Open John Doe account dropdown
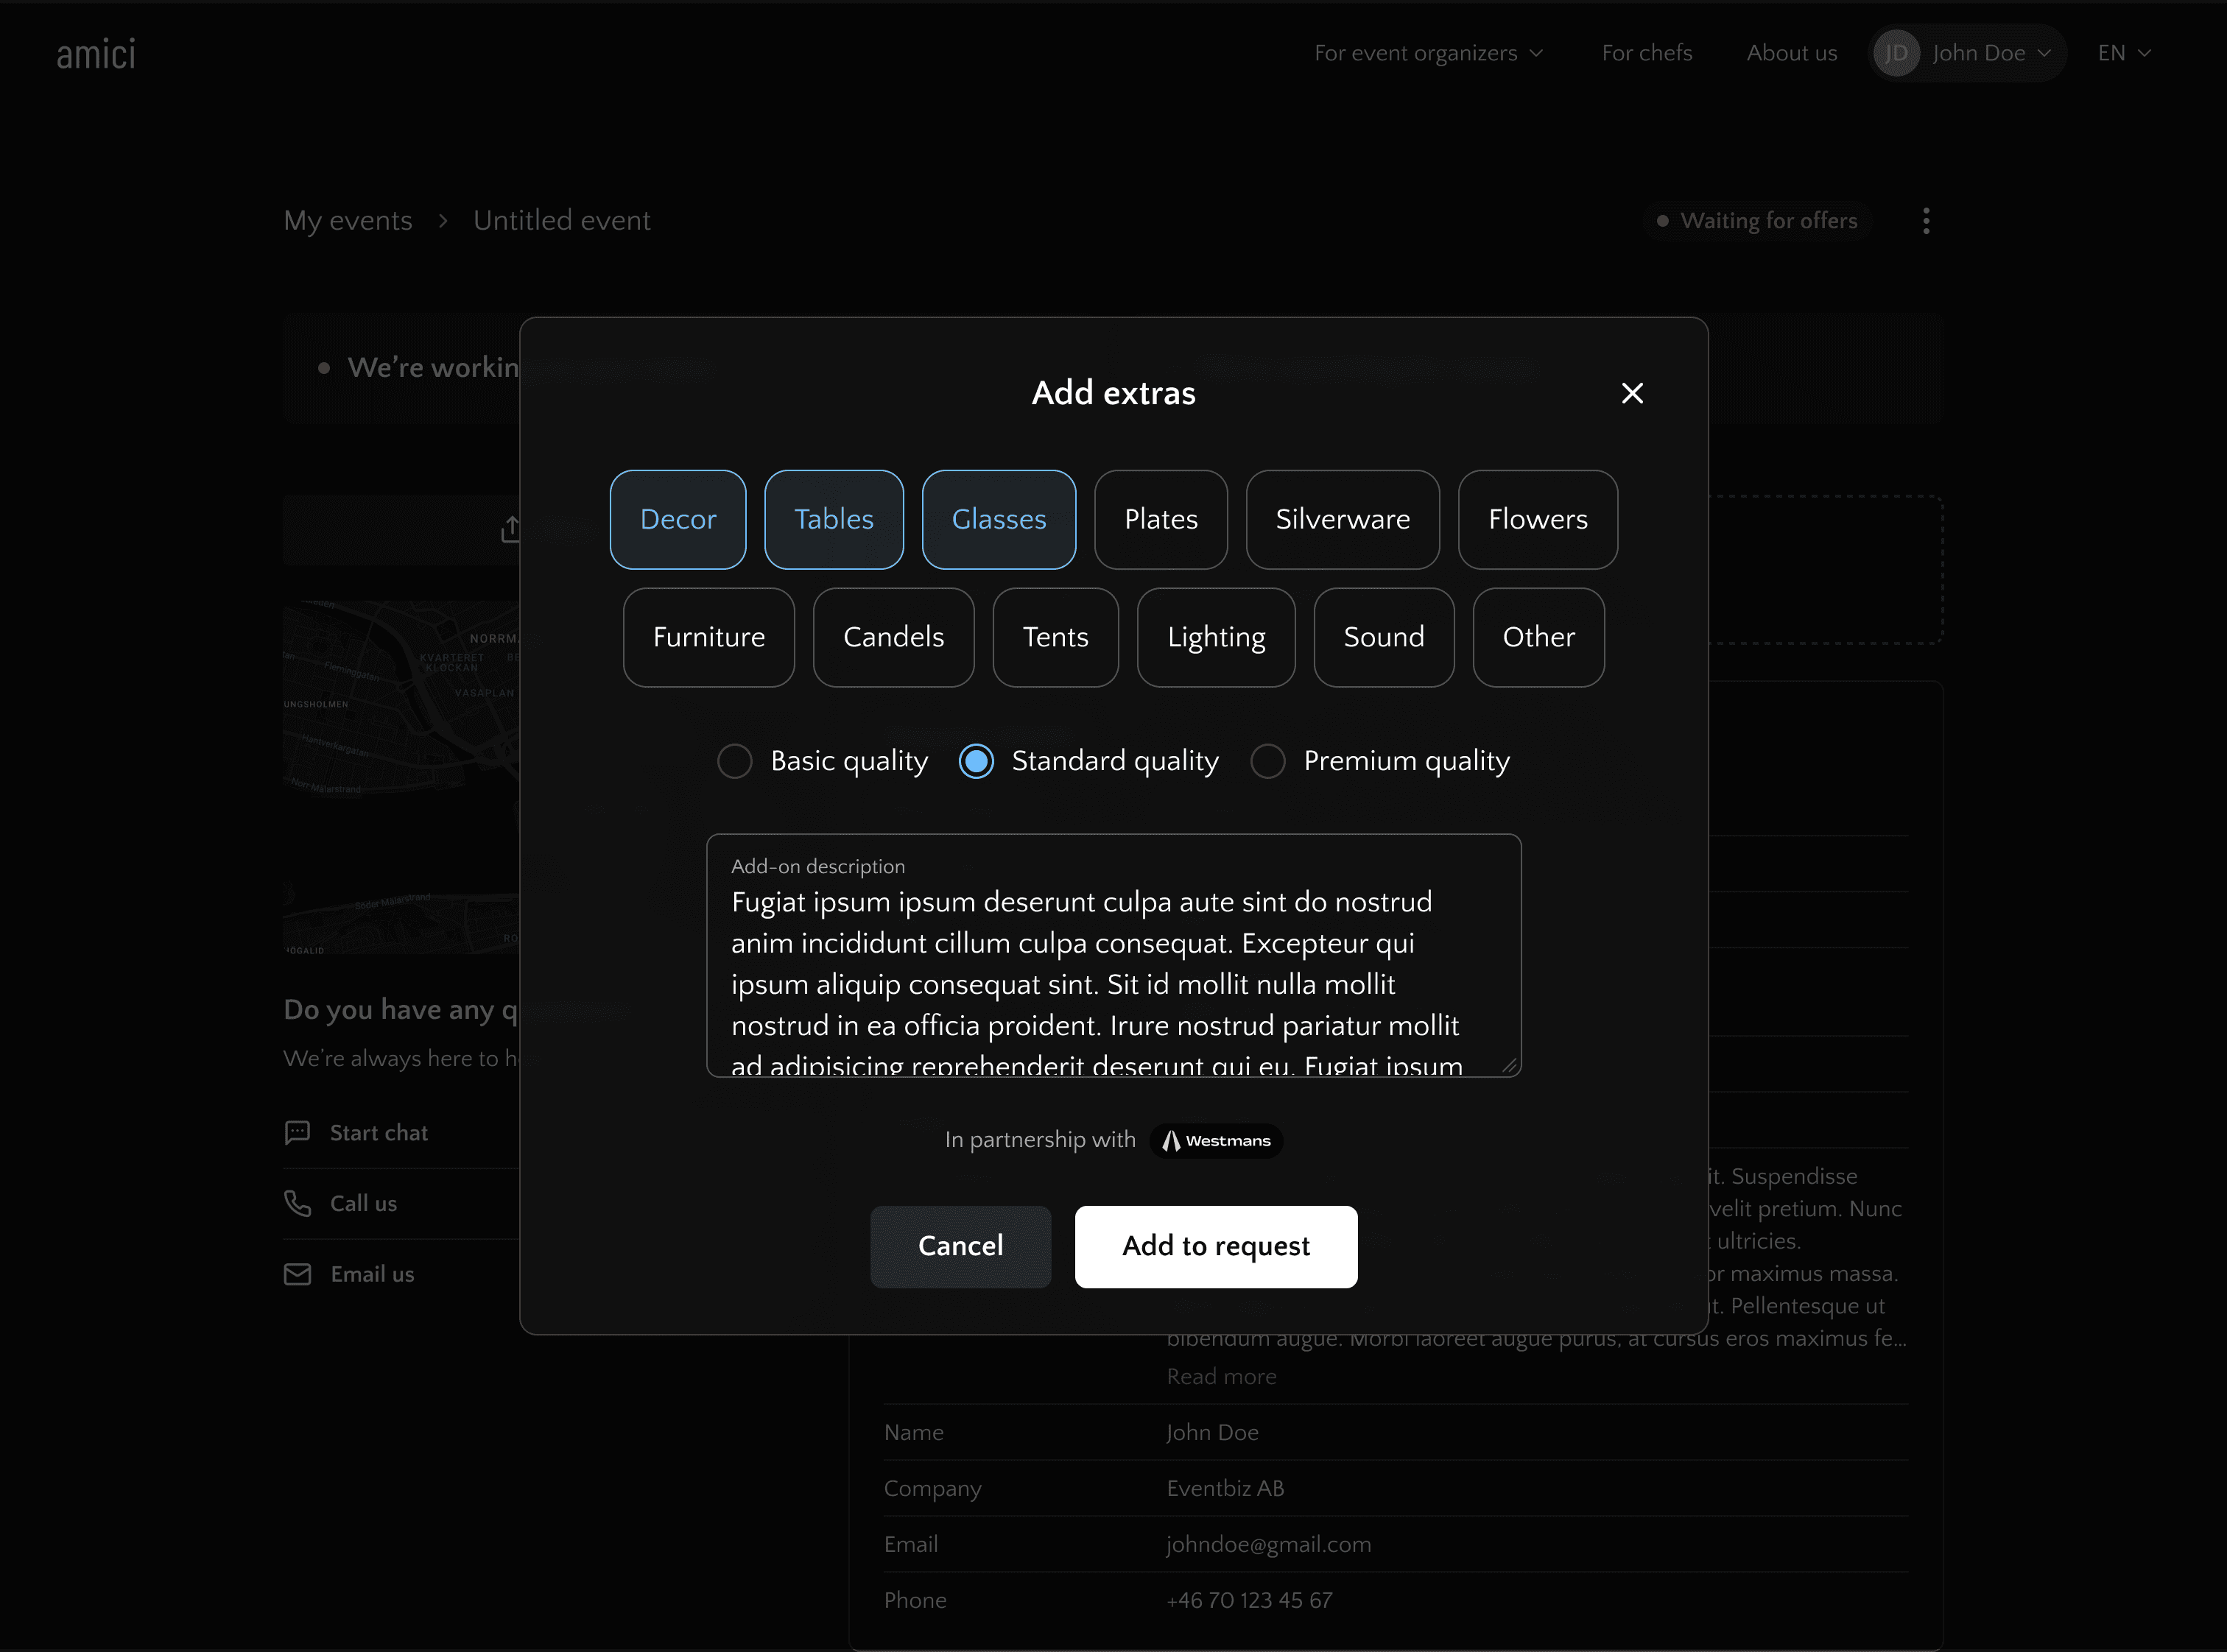Screen dimensions: 2227x1652 click(1967, 53)
